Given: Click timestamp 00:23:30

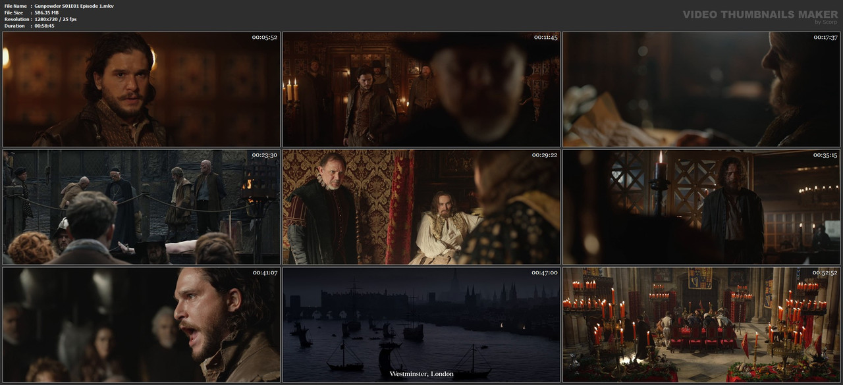Looking at the screenshot, I should tap(264, 155).
